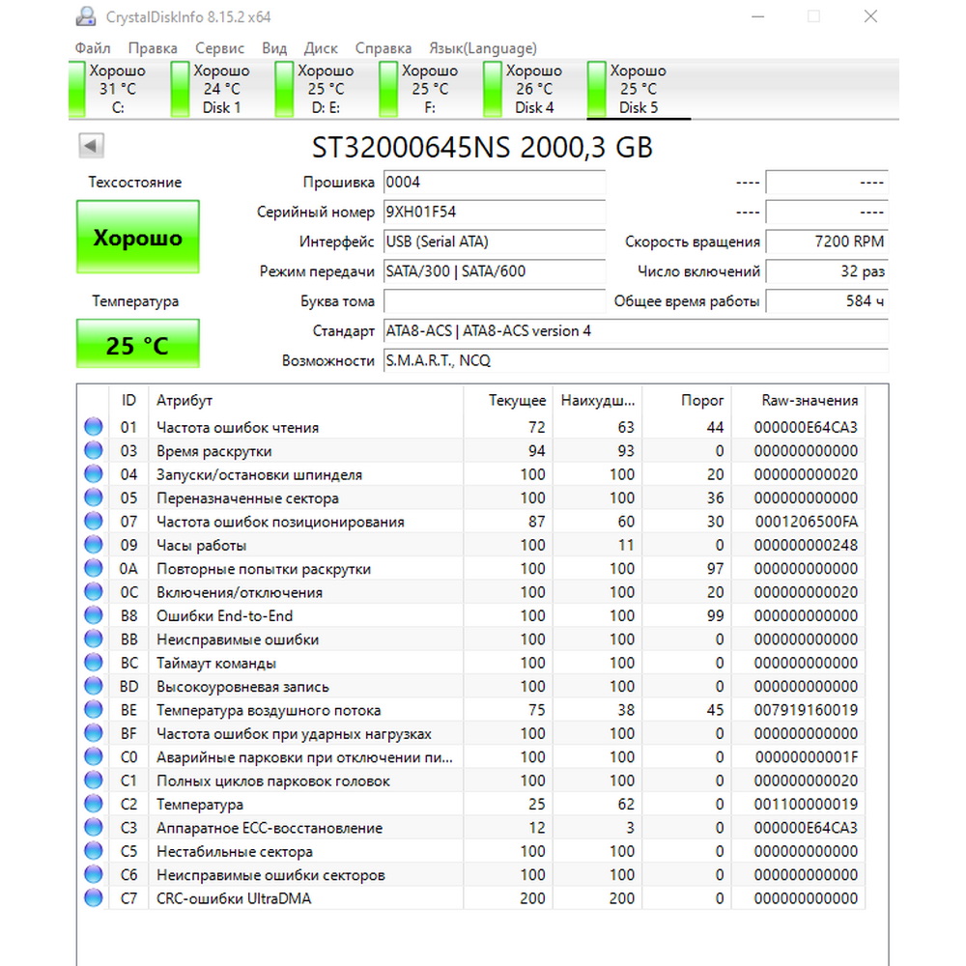Open the Язык(Language) menu
Screen dimensions: 966x966
pyautogui.click(x=483, y=48)
